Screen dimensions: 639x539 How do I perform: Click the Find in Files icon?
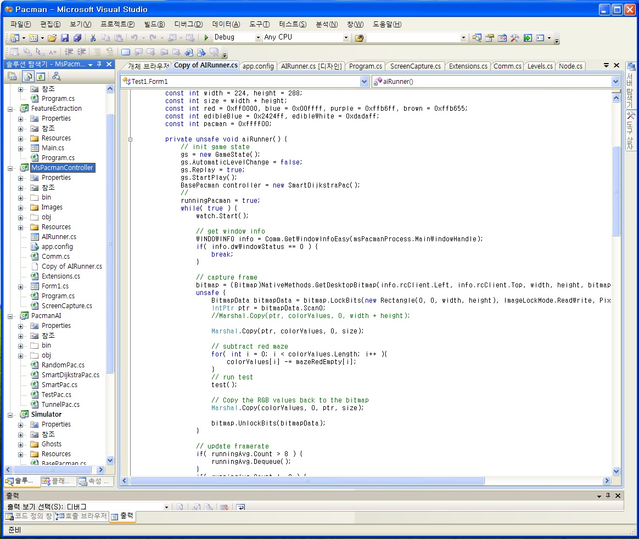[x=360, y=38]
